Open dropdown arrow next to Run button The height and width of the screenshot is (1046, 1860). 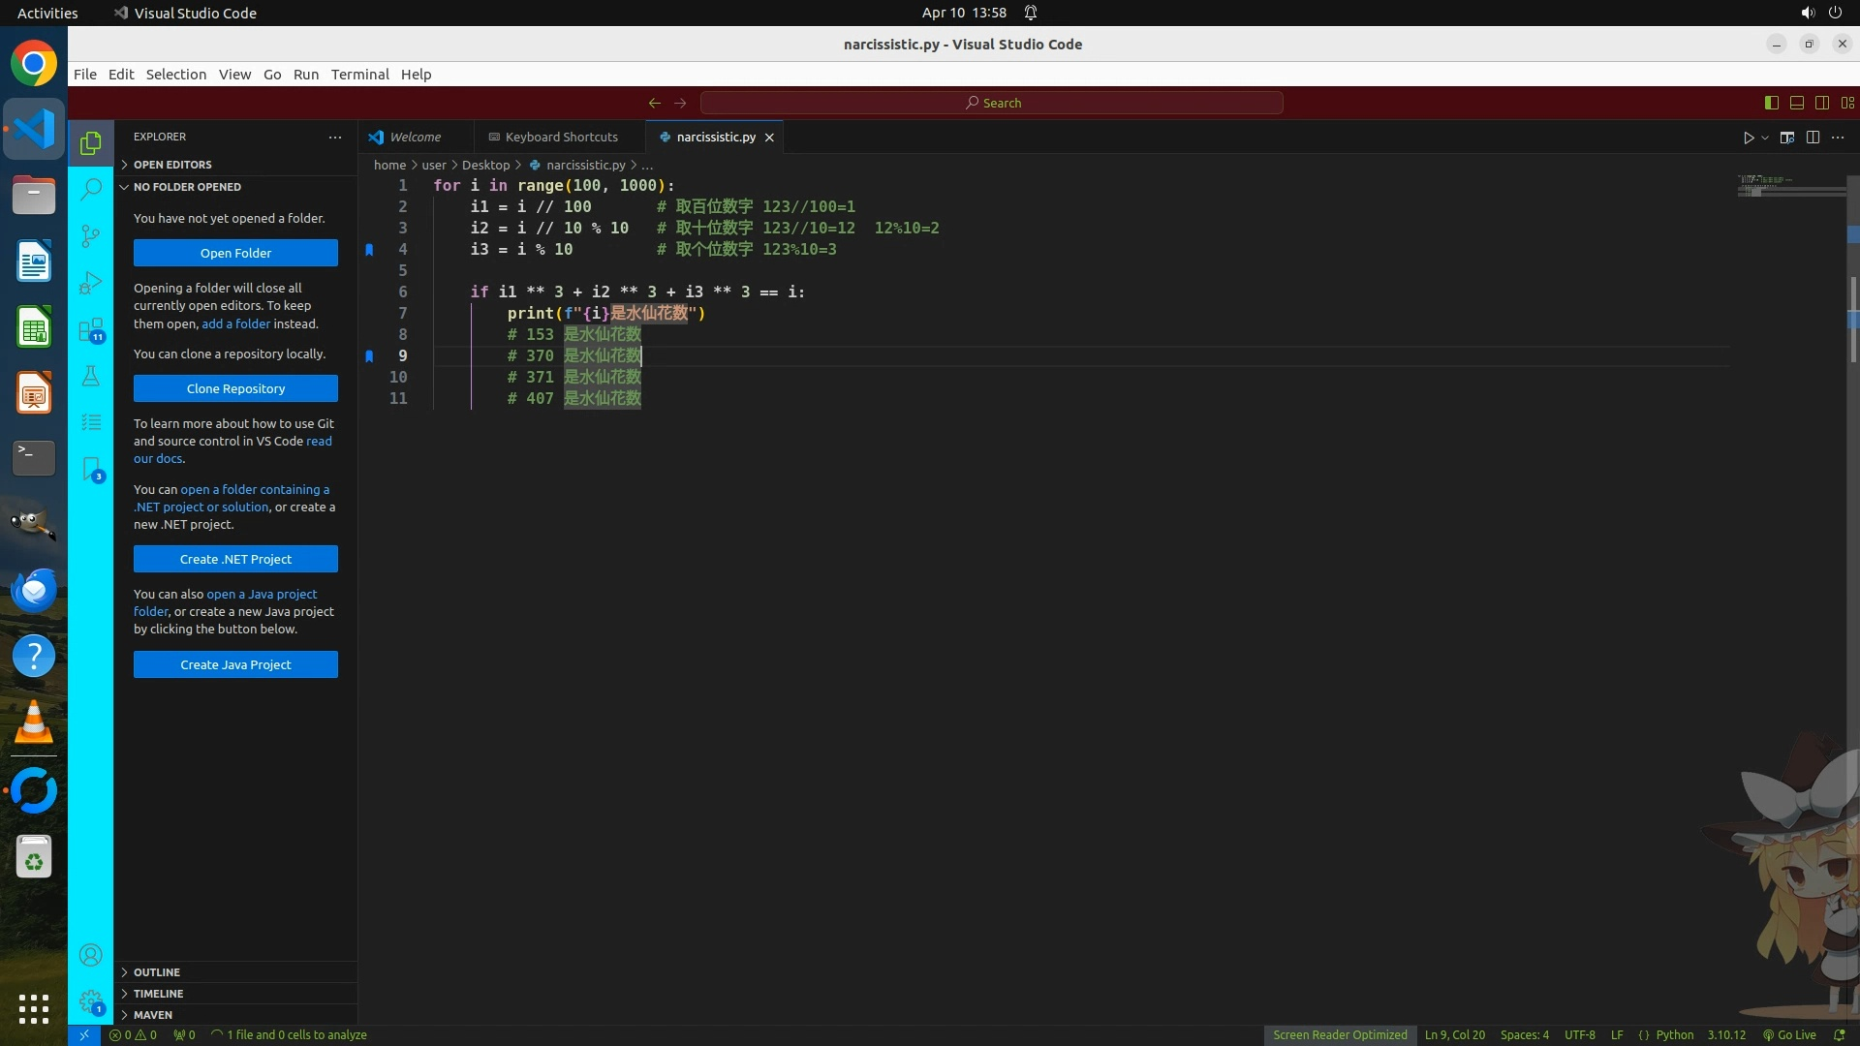1765,138
